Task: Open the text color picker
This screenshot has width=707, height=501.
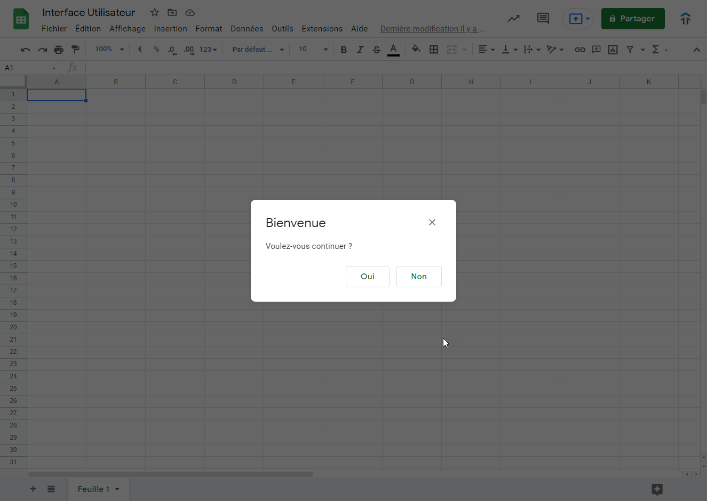Action: pyautogui.click(x=393, y=50)
